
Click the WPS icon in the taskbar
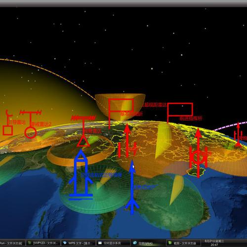[x=65, y=243]
